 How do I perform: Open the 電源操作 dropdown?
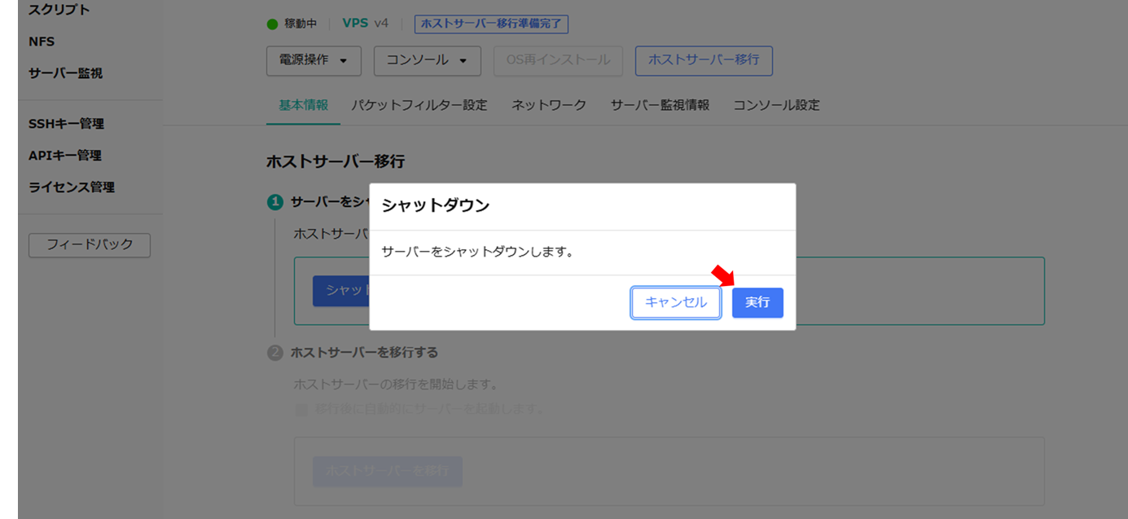click(x=314, y=60)
